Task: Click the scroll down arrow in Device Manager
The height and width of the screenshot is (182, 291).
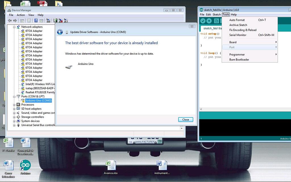Action: 182,128
